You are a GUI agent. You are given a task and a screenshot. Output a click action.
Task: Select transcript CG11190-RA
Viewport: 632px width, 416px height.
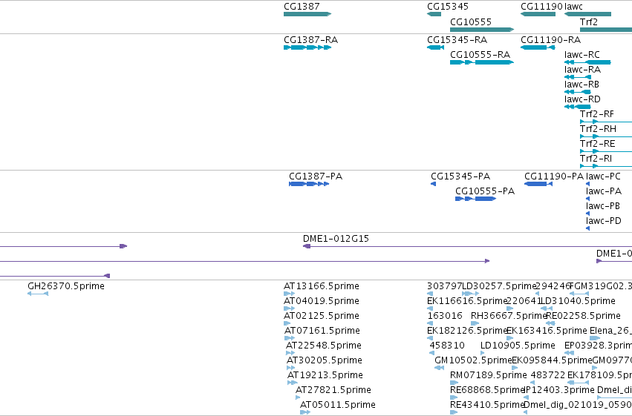point(538,47)
